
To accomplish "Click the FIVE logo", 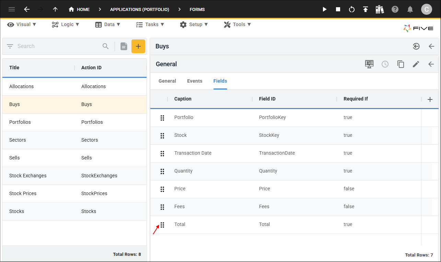I will click(418, 28).
